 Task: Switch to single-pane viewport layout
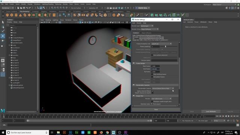click(3, 60)
